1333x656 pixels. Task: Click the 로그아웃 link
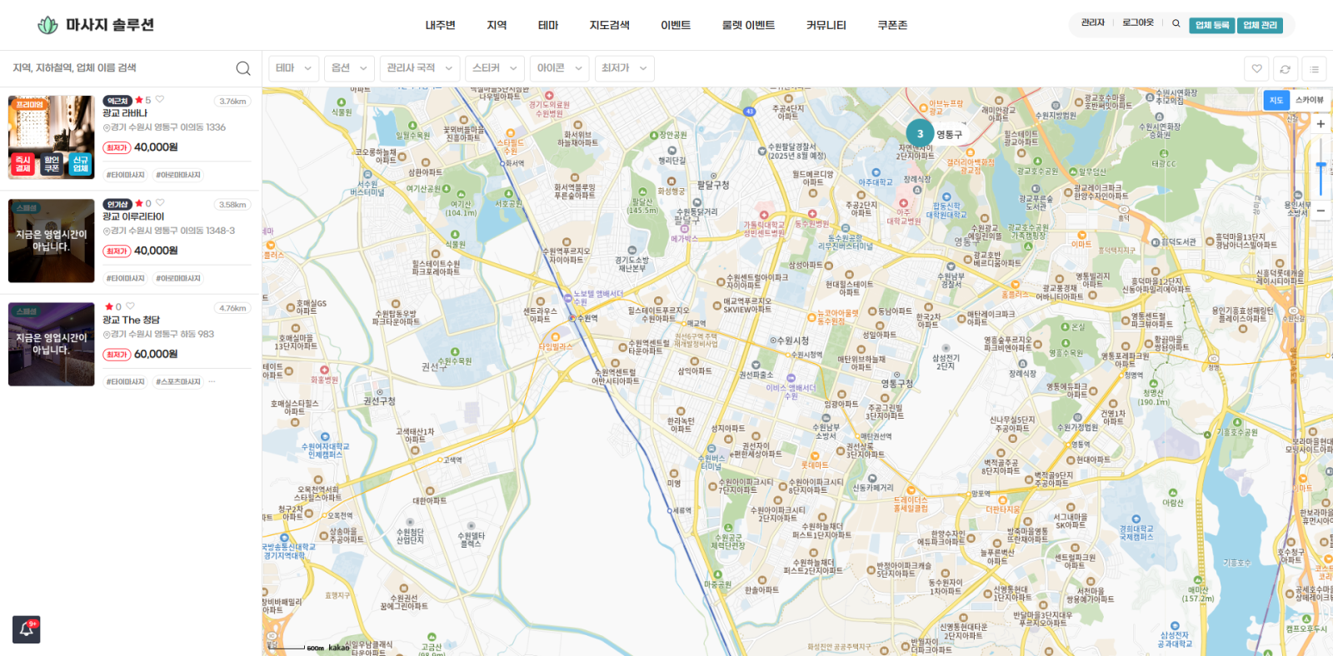[1137, 23]
